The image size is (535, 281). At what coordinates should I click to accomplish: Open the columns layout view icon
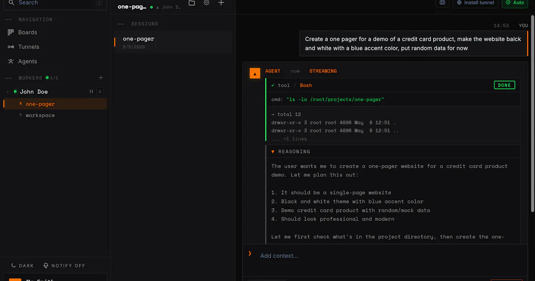pos(442,3)
